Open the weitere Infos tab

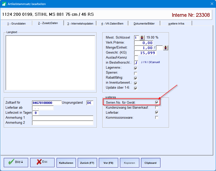pos(176,24)
